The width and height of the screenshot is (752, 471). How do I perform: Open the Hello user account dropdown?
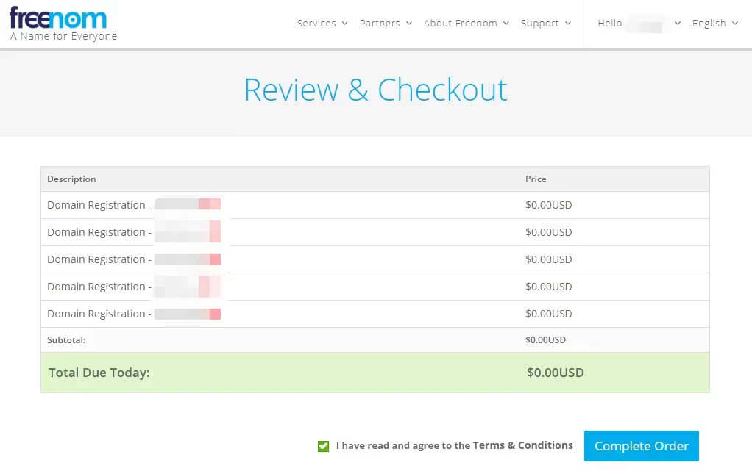pos(639,24)
